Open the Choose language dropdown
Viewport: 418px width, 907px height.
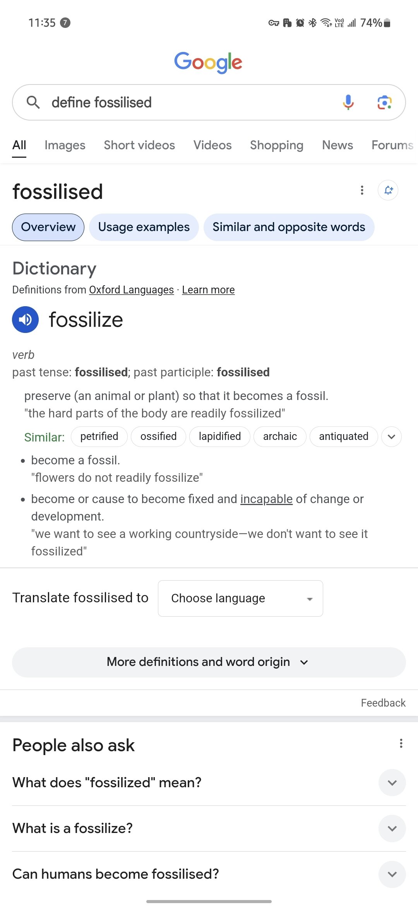coord(240,598)
